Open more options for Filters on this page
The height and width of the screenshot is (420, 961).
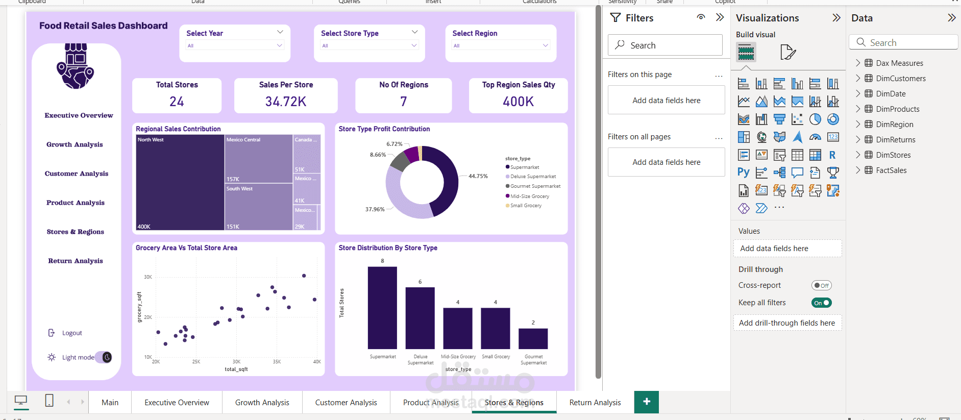point(719,76)
